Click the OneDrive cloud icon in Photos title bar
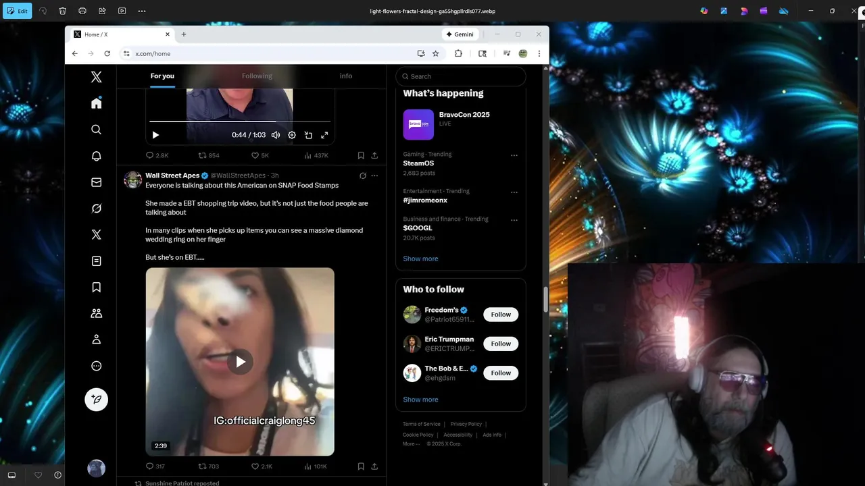The width and height of the screenshot is (865, 486). 784,11
